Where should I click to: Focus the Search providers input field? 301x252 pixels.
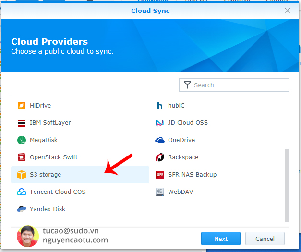[x=234, y=85]
